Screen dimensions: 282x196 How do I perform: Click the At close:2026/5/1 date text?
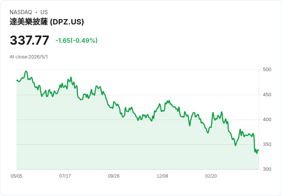(29, 57)
